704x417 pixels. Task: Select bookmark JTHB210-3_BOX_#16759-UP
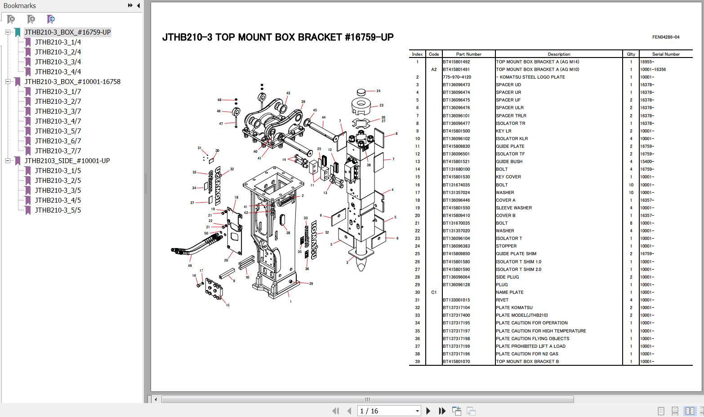(x=67, y=32)
